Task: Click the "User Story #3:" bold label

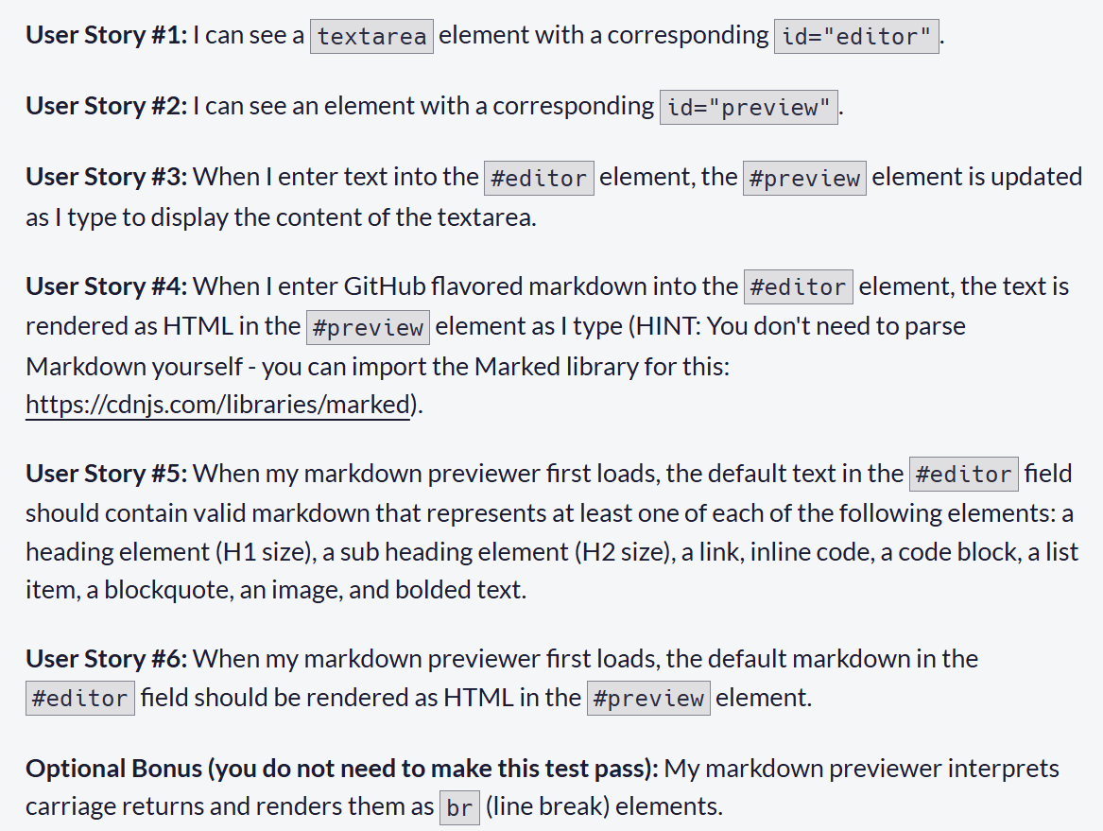Action: point(107,177)
